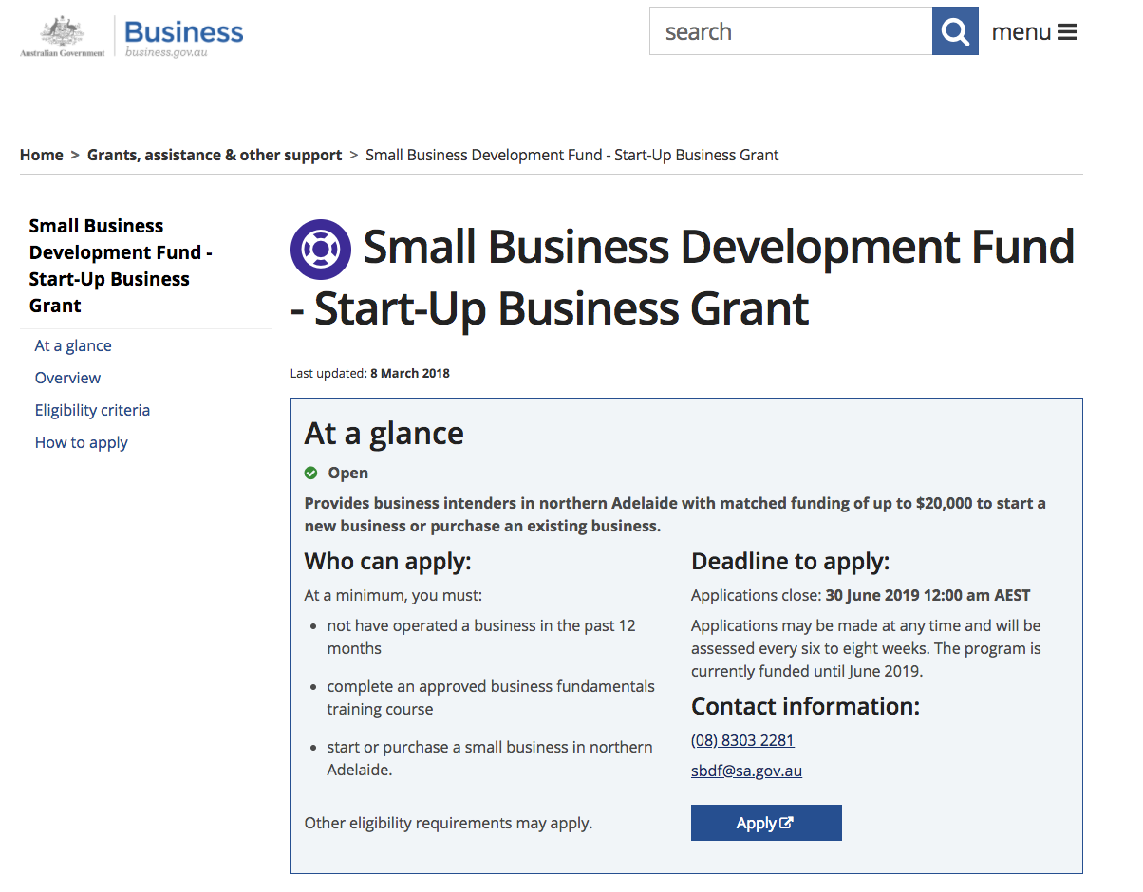Open the hamburger menu

pos(1034,32)
